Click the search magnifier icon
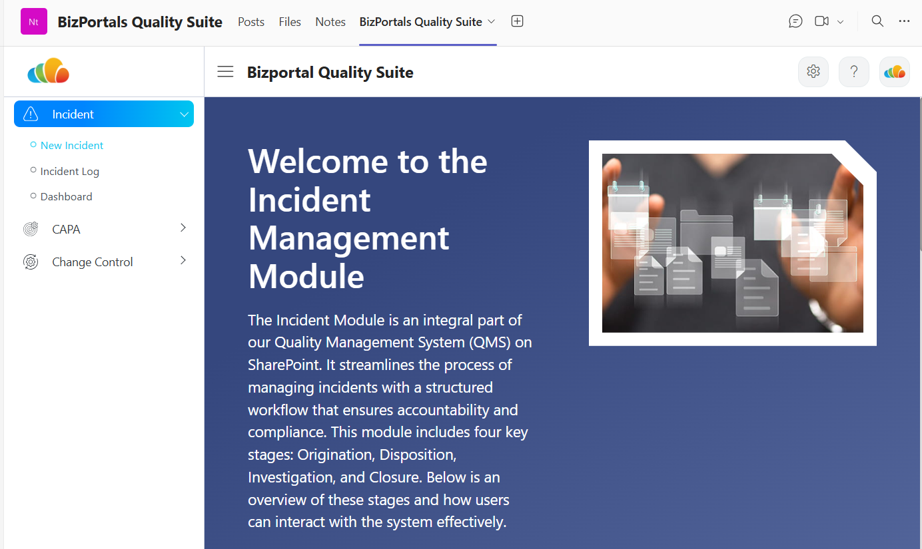 pyautogui.click(x=877, y=21)
